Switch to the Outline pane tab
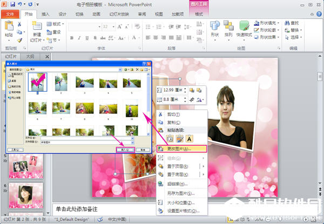The width and height of the screenshot is (324, 224). tap(30, 57)
